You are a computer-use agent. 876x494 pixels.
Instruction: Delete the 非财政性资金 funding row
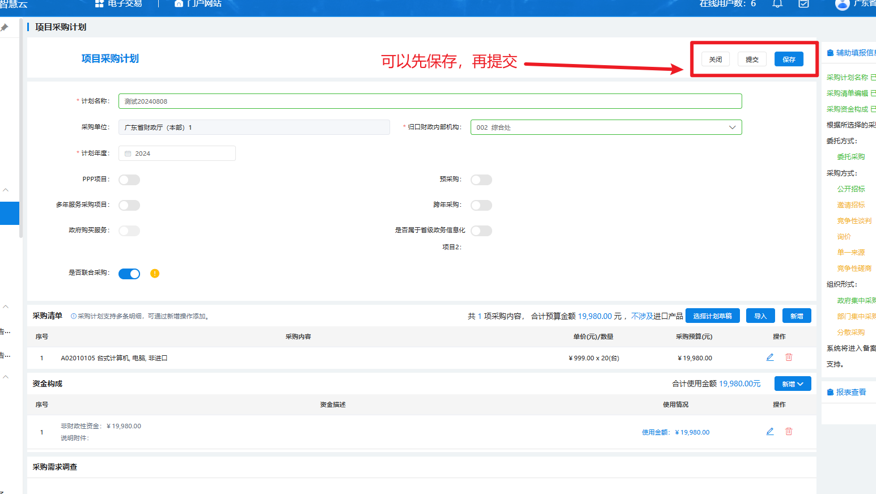pos(789,432)
